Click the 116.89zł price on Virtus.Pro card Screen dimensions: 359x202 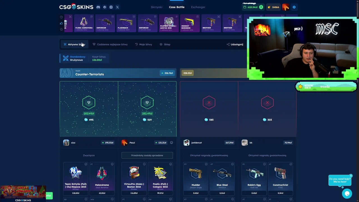click(134, 193)
